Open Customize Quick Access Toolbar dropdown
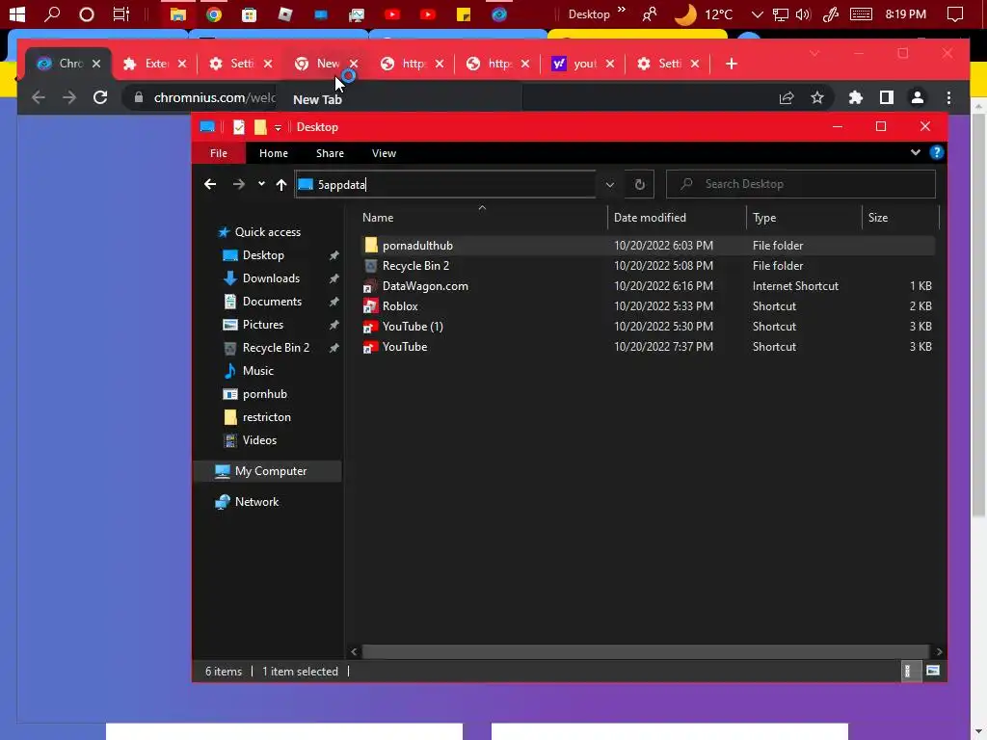Screen dimensions: 987x740 [278, 128]
